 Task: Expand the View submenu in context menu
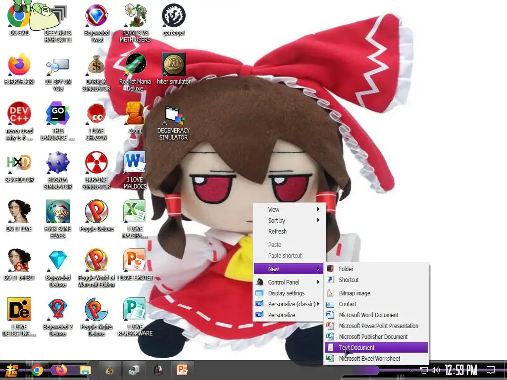289,209
